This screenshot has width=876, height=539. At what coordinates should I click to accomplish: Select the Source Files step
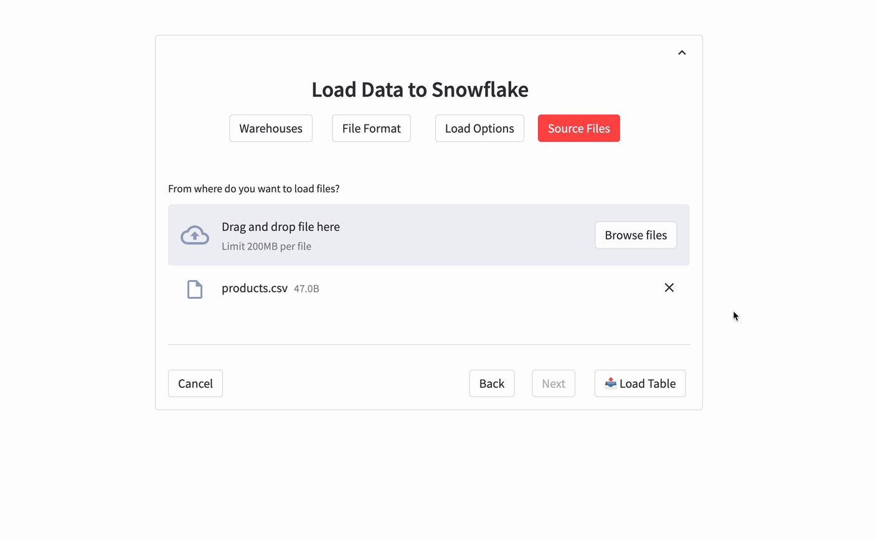(x=578, y=128)
